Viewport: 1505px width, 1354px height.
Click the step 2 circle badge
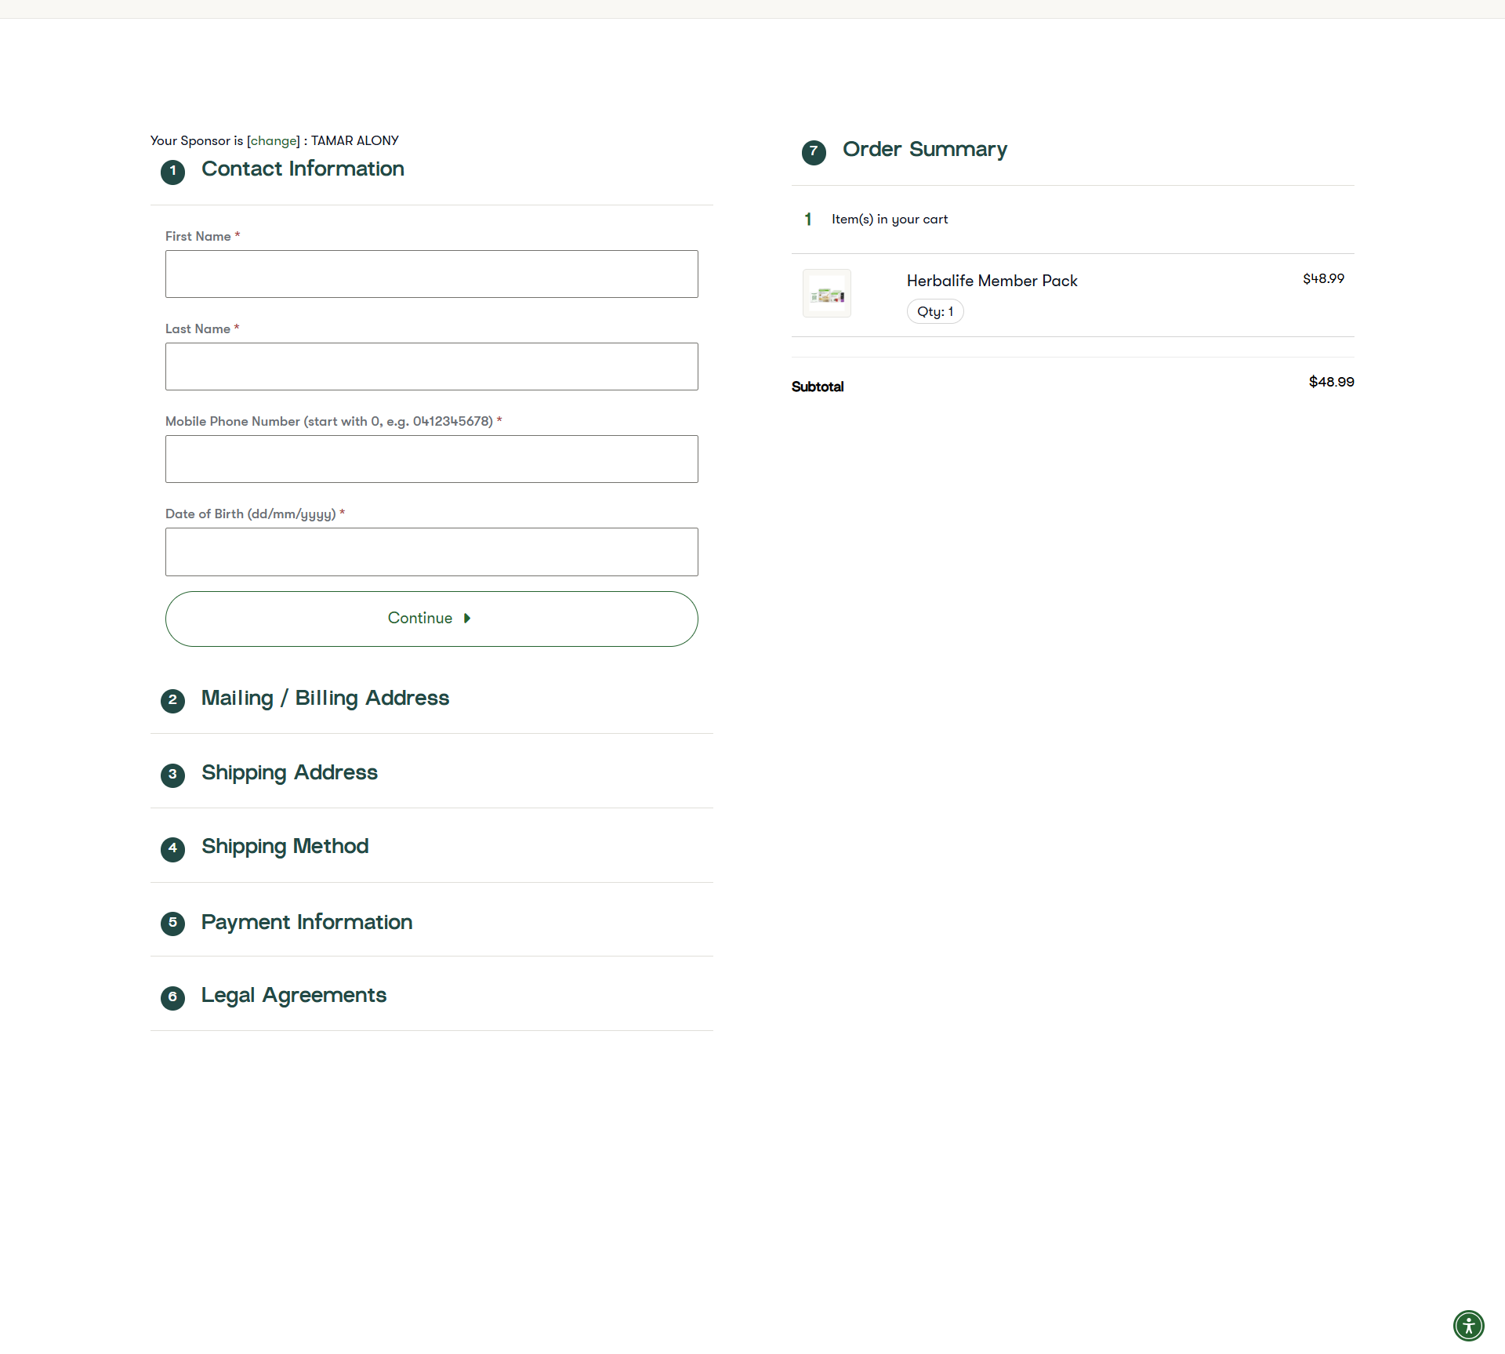172,700
